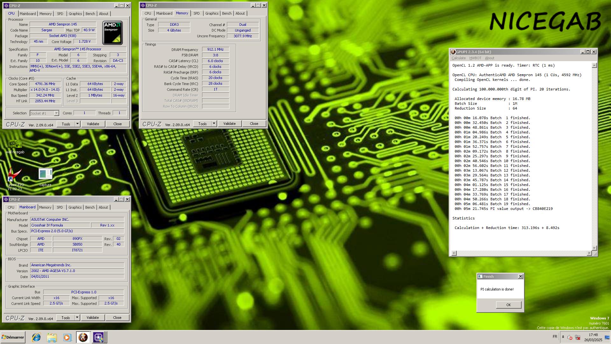The height and width of the screenshot is (344, 611).
Task: Switch to SPD tab in top-left CPU-Z
Action: pyautogui.click(x=60, y=14)
